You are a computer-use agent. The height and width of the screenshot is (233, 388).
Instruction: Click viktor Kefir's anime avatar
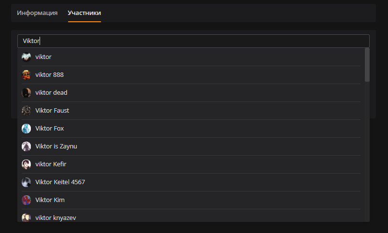[x=26, y=164]
